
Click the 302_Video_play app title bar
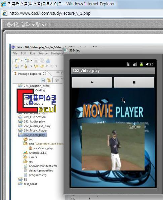tap(113, 71)
